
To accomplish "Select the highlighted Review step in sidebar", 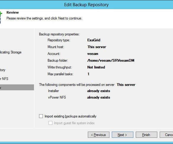I will tap(17, 87).
